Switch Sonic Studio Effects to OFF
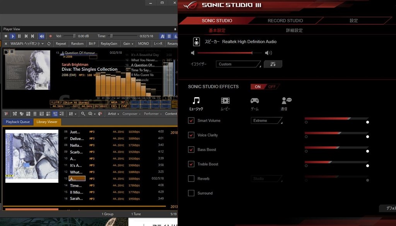This screenshot has height=226, width=396. tap(272, 87)
